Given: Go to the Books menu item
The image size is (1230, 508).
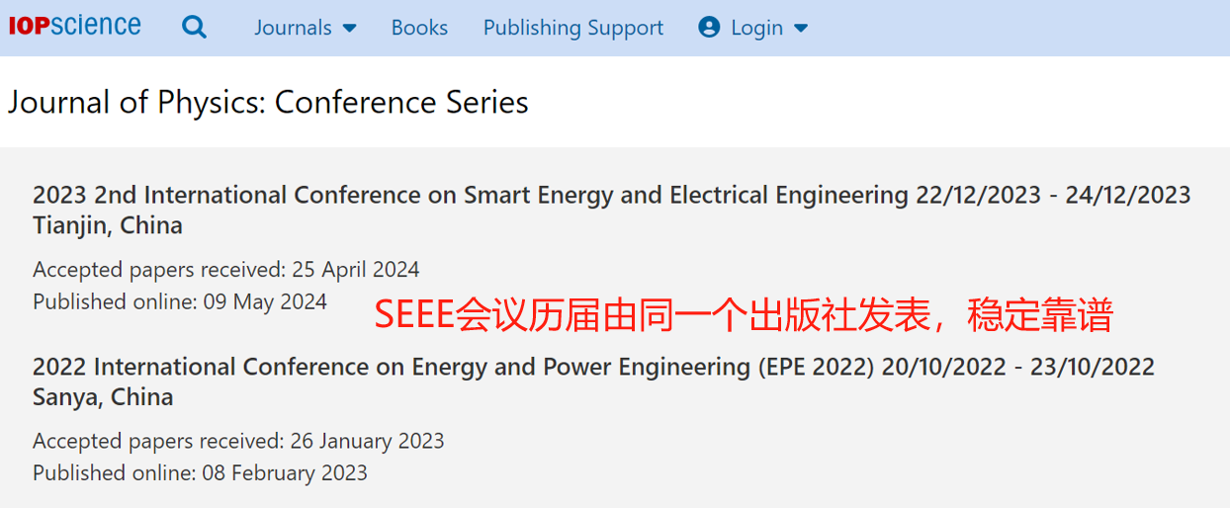Looking at the screenshot, I should pos(419,28).
